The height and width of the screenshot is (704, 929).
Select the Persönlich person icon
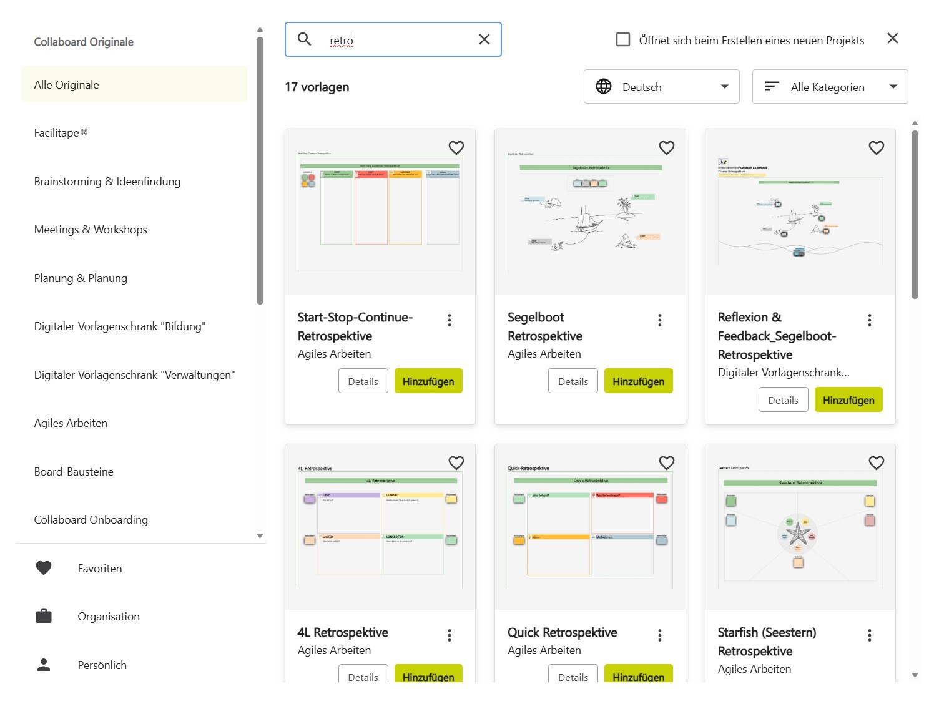[x=44, y=665]
